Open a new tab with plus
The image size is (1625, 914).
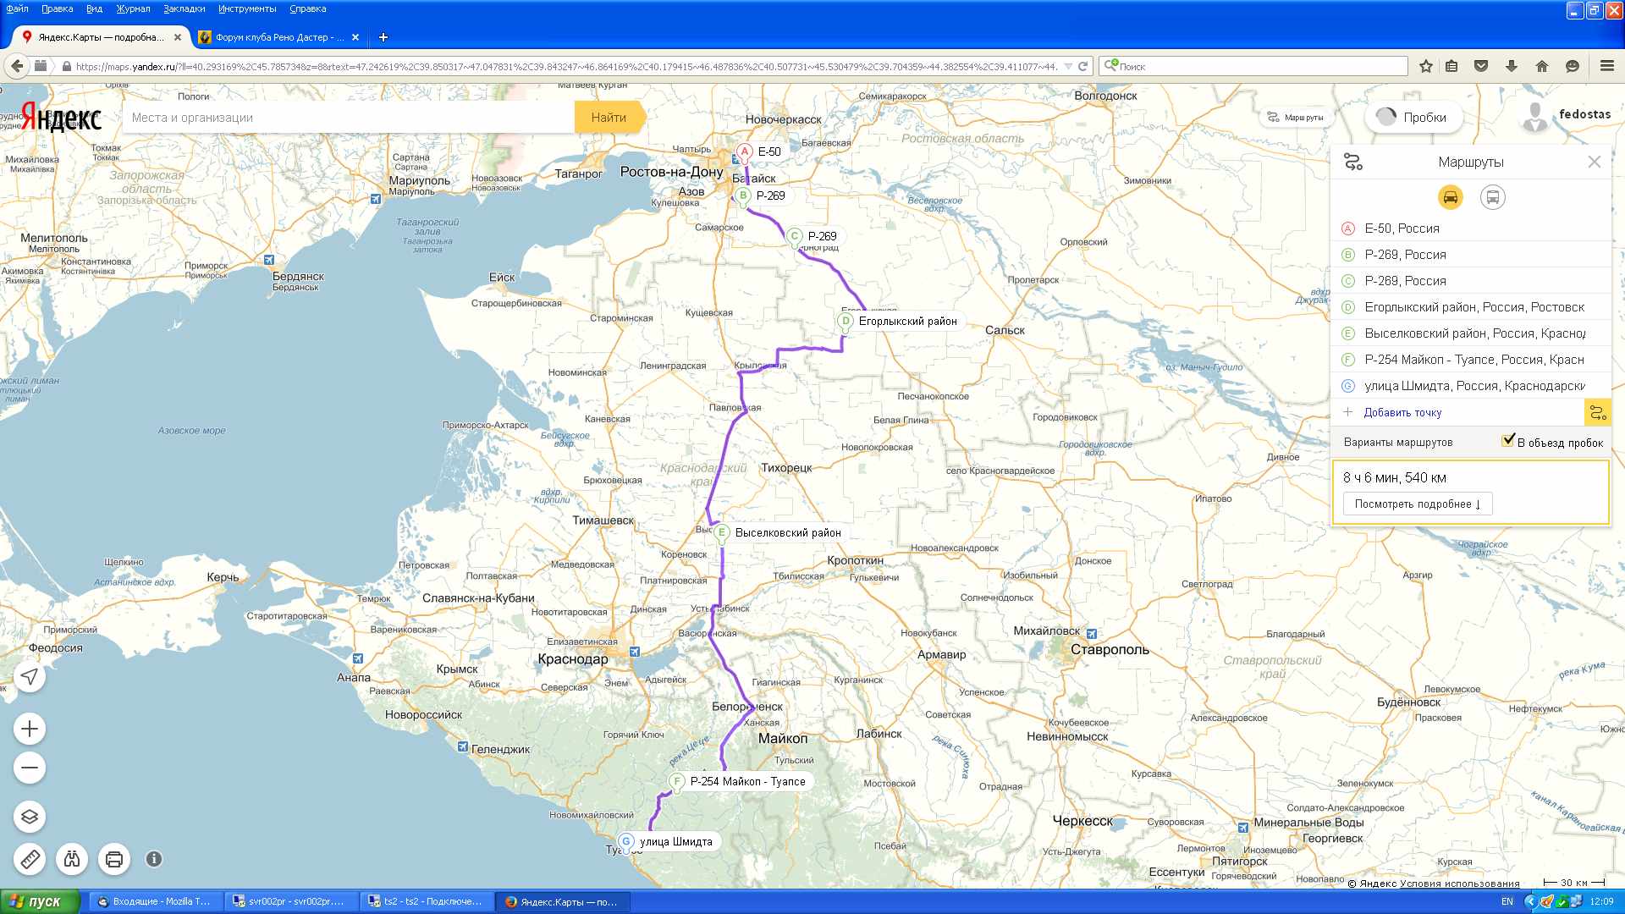383,37
